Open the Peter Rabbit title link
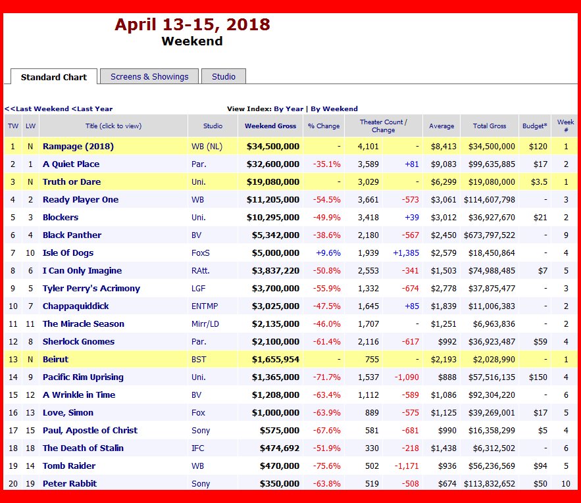This screenshot has width=581, height=503. [70, 484]
